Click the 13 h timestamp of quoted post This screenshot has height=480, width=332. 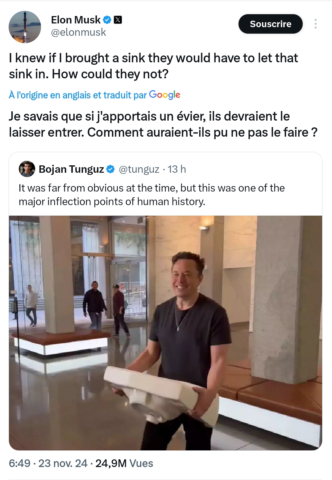177,169
